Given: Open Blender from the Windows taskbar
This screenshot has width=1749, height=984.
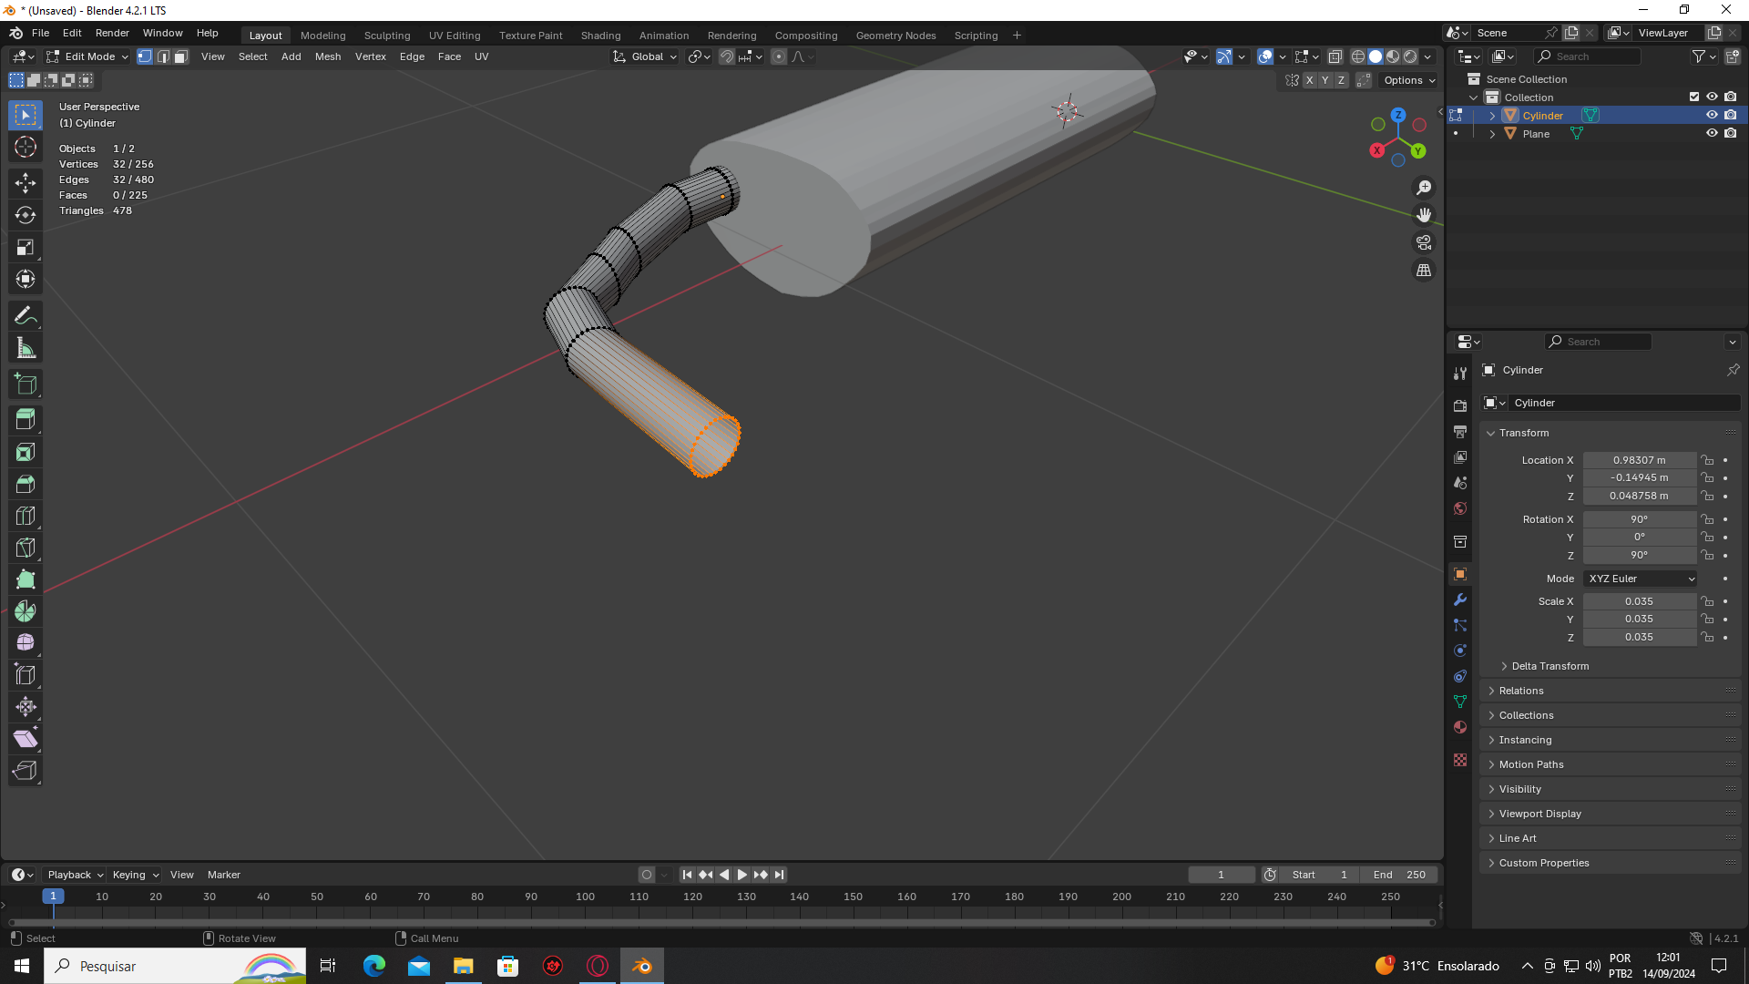Looking at the screenshot, I should coord(641,966).
